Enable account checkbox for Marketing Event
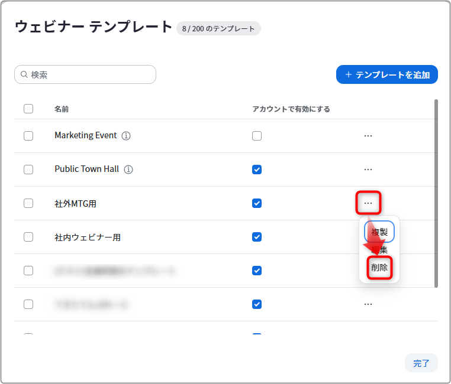Viewport: 451px width, 384px height. (257, 136)
